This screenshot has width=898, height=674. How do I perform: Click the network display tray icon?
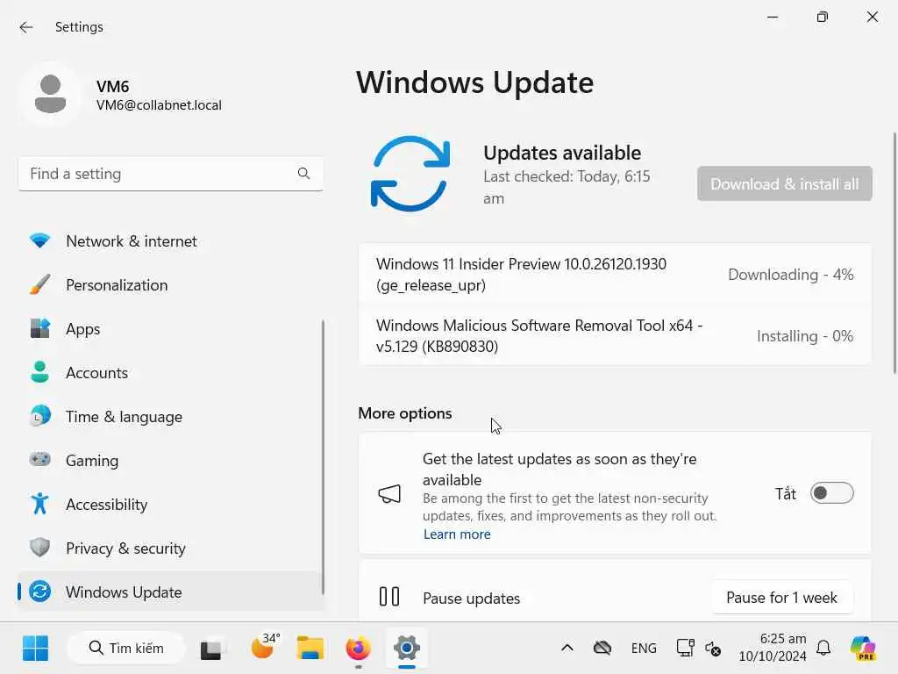pos(685,649)
